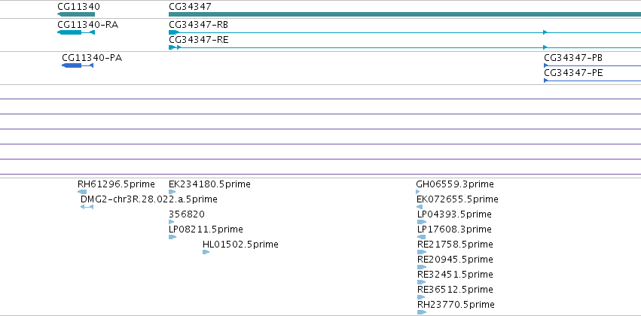Click the CG34347-RE transcript start exon
The width and height of the screenshot is (641, 316).
pyautogui.click(x=172, y=47)
